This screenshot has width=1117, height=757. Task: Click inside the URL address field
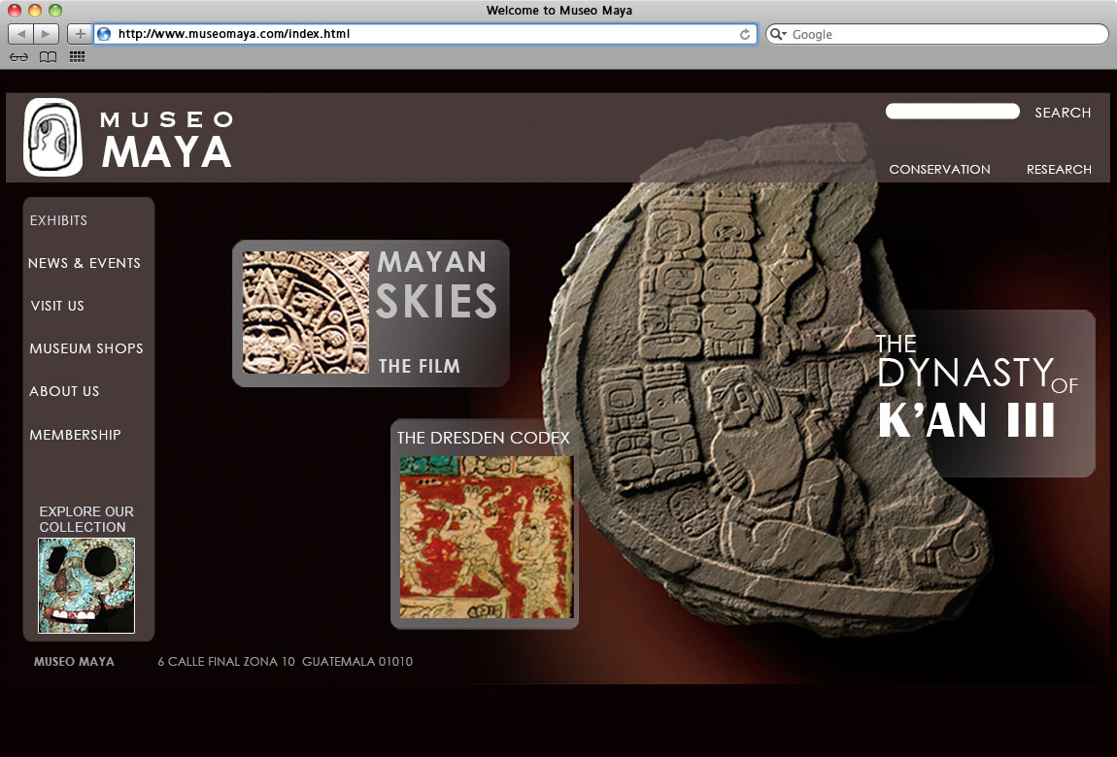coord(389,33)
